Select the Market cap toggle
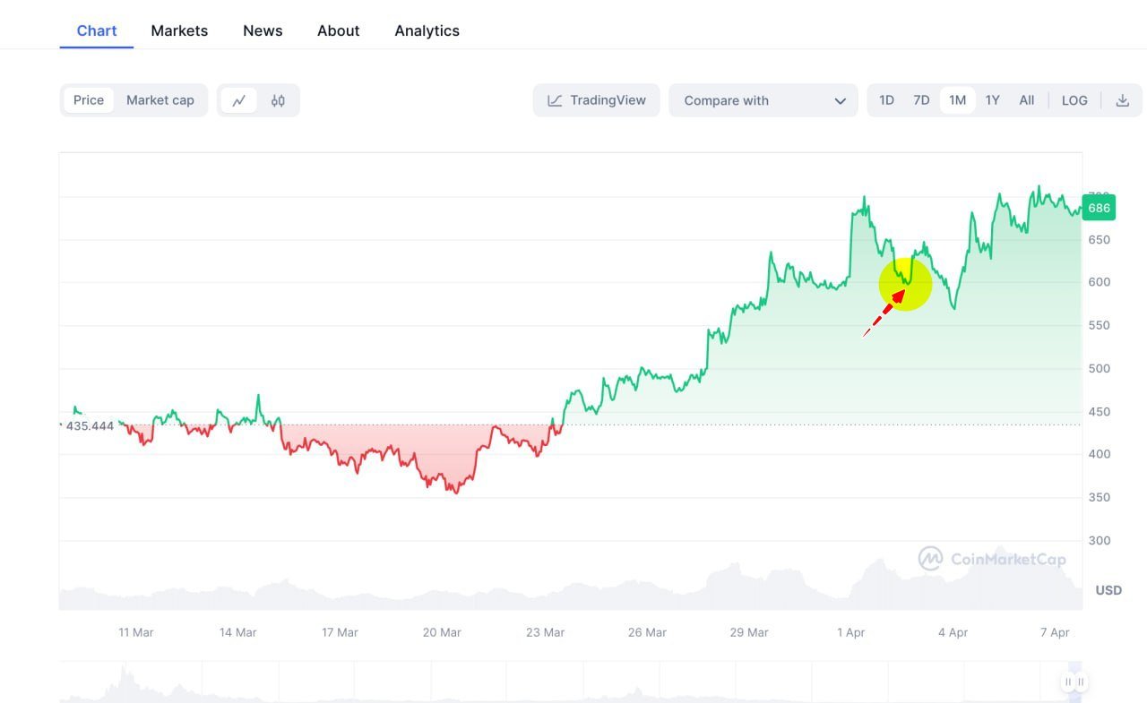The image size is (1147, 703). [x=160, y=100]
